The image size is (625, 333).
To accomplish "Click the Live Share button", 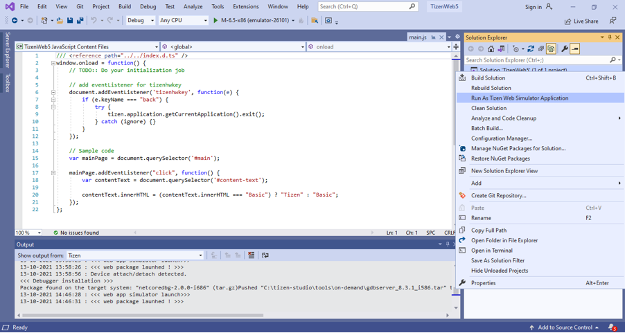I will [581, 21].
